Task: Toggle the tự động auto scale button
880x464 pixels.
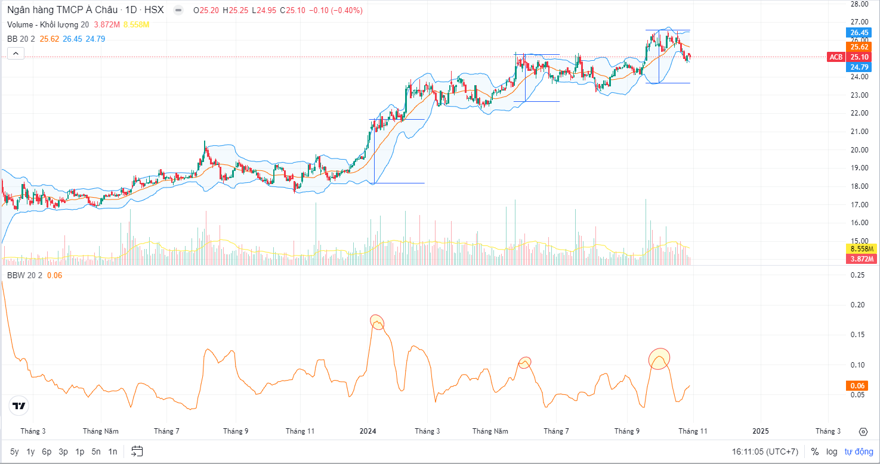Action: [x=858, y=451]
